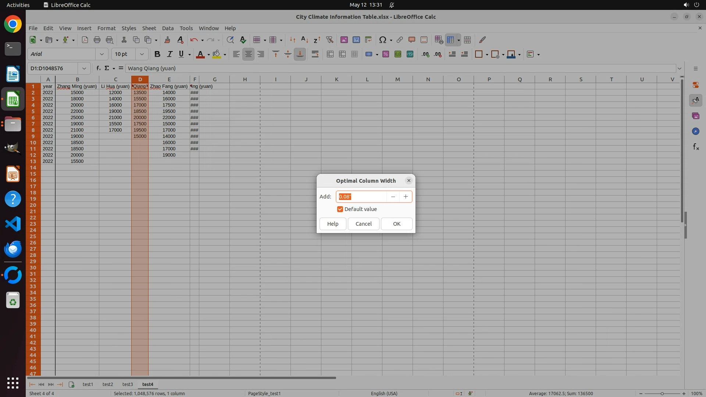Click the Format as Percent icon
This screenshot has height=397, width=706.
(x=385, y=54)
